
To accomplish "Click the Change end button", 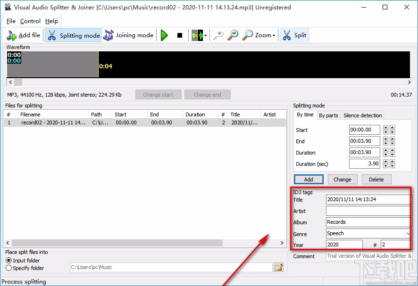I will [x=208, y=95].
